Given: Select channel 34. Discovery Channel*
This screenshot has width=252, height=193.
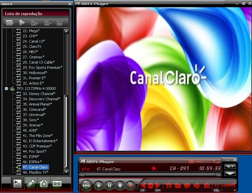Looking at the screenshot, I should point(41,99).
